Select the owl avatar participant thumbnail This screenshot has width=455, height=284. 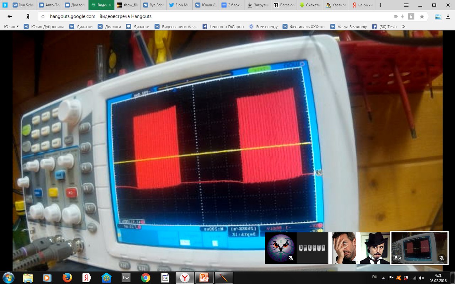coord(281,248)
